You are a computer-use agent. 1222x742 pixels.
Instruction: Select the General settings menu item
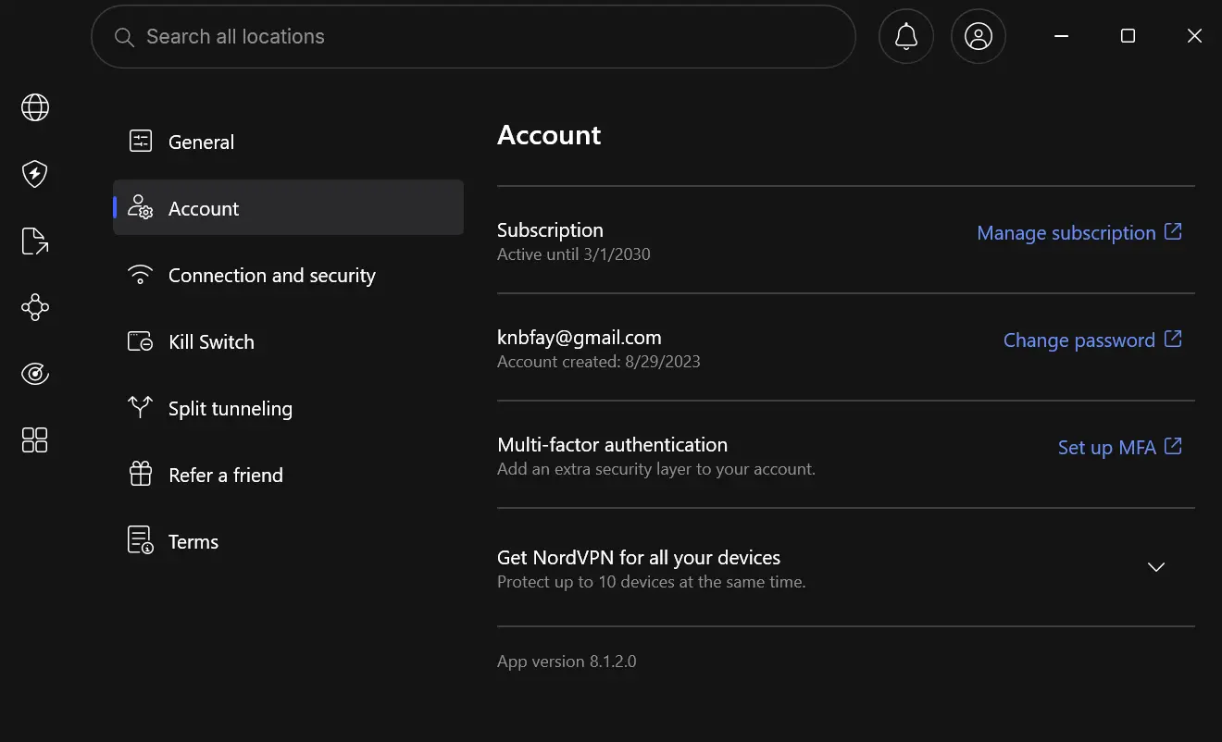(x=288, y=142)
